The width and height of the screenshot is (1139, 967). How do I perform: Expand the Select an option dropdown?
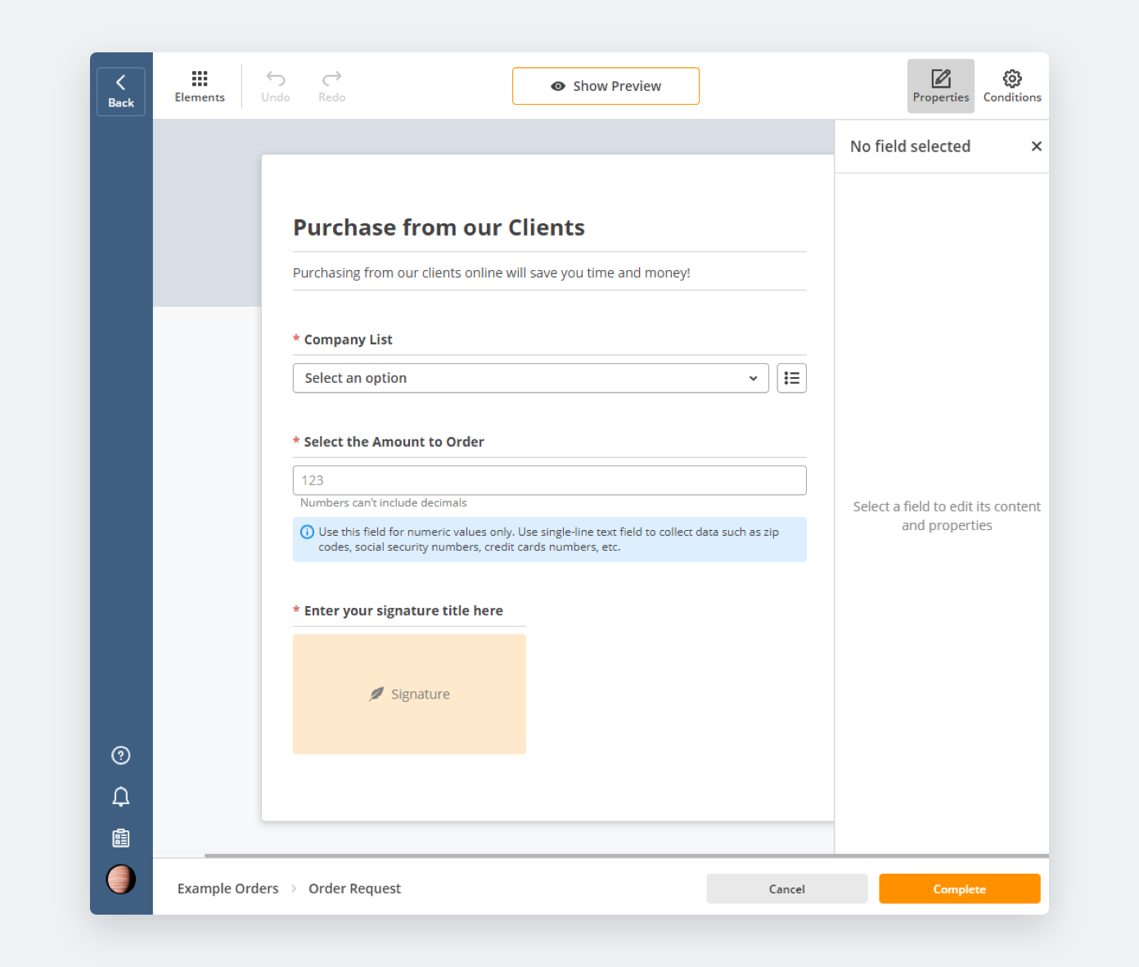point(530,378)
